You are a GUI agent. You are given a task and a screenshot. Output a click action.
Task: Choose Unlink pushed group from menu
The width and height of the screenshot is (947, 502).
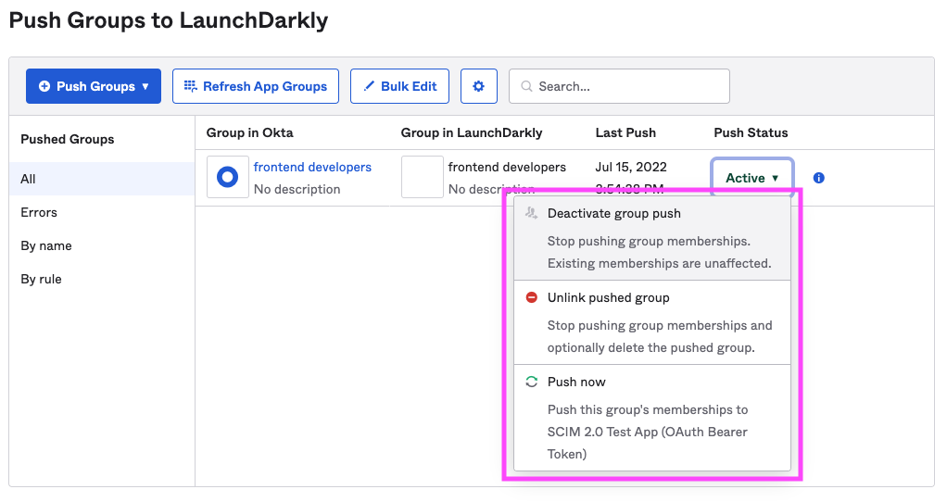(609, 297)
